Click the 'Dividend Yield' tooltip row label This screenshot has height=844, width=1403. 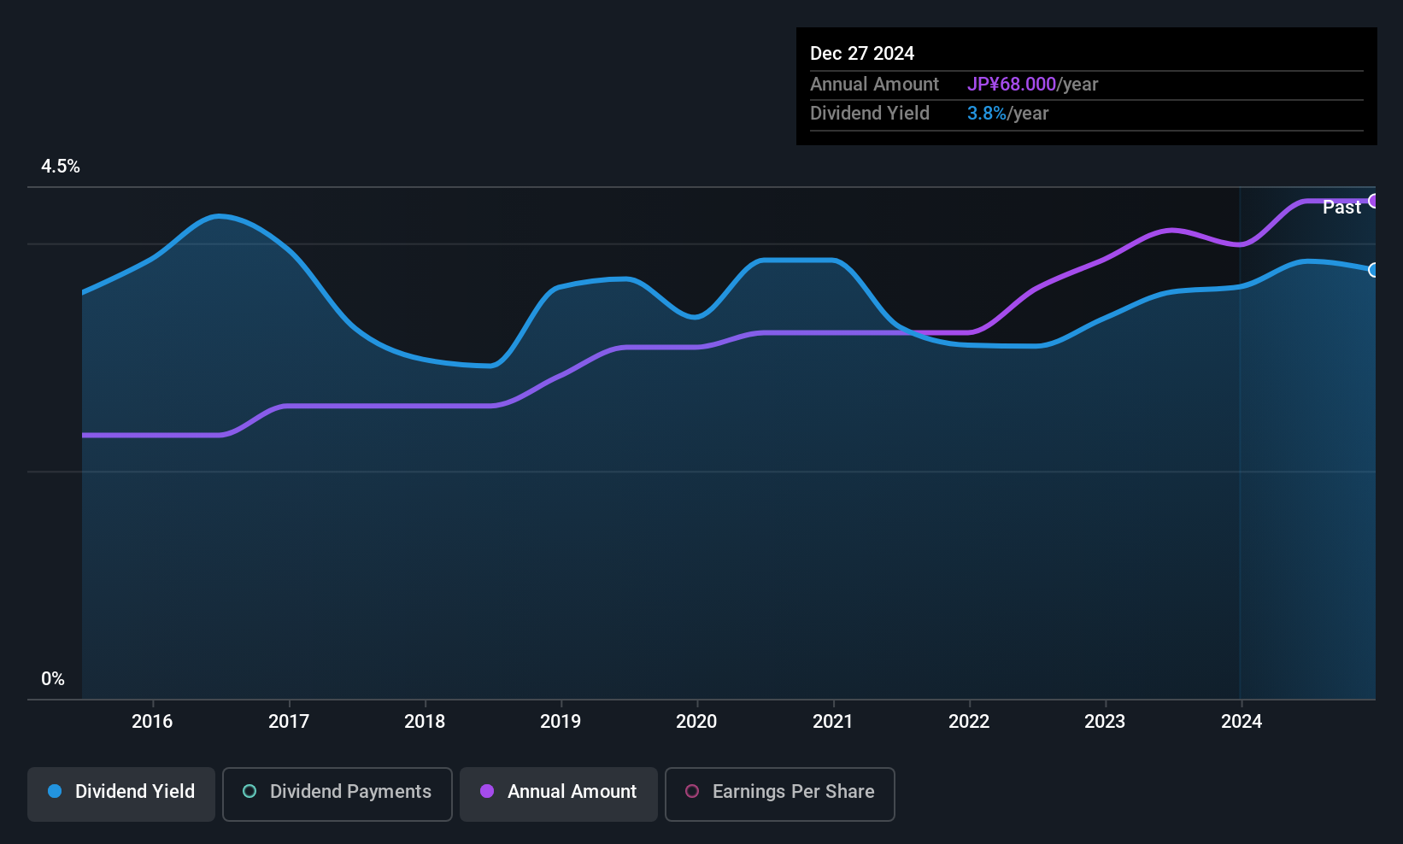click(869, 114)
